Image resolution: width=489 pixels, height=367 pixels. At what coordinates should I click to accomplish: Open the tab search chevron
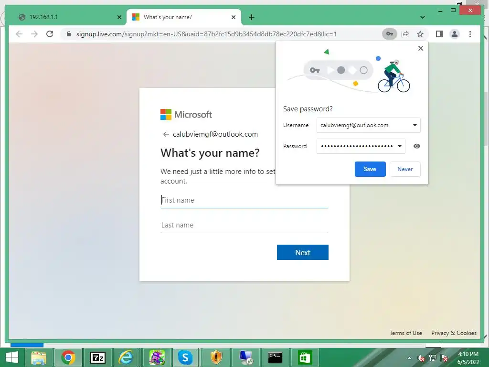[x=423, y=17]
